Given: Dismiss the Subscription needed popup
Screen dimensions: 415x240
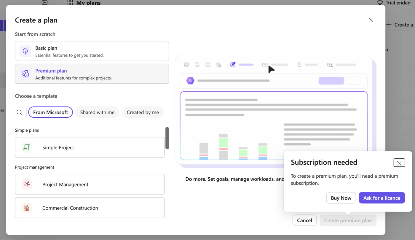Looking at the screenshot, I should (399, 163).
